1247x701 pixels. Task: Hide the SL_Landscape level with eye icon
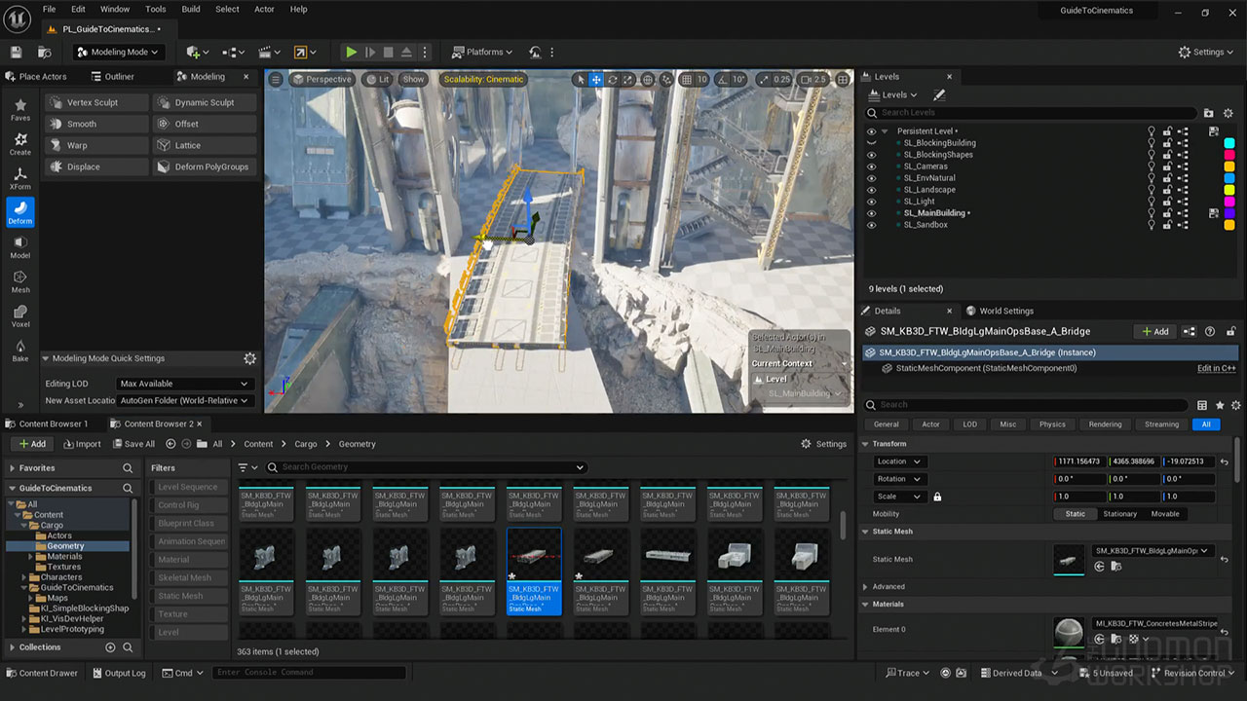tap(872, 190)
